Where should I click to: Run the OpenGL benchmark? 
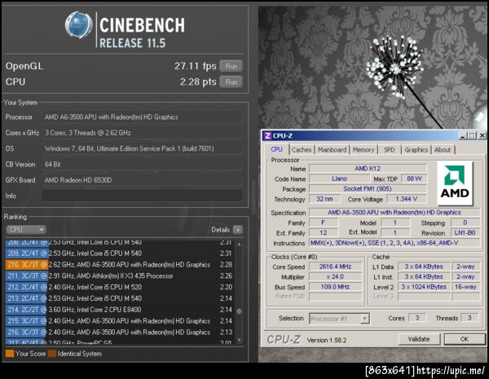[231, 66]
